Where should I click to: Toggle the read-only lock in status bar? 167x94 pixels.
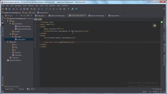click(x=161, y=92)
